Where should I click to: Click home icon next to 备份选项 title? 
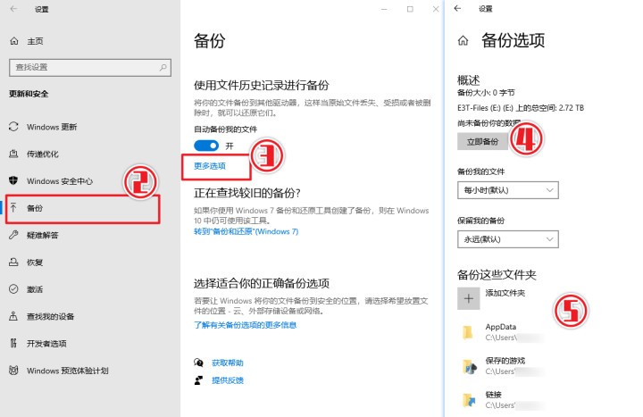click(x=463, y=40)
